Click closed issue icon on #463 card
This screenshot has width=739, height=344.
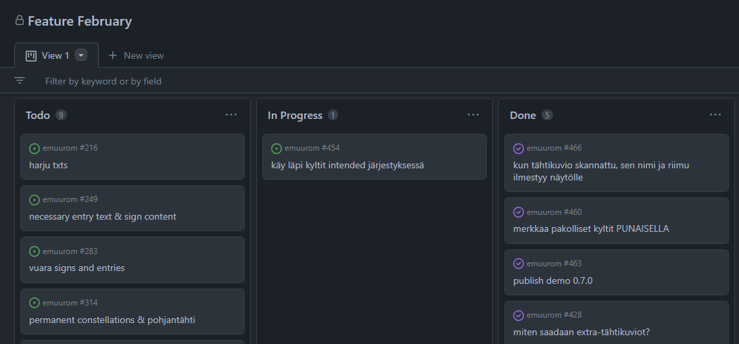pyautogui.click(x=519, y=264)
